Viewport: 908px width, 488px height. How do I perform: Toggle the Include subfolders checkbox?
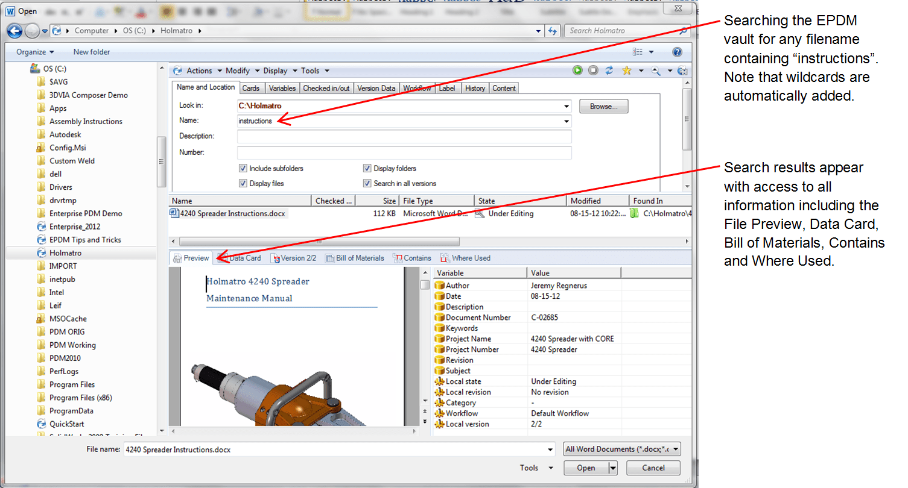pyautogui.click(x=243, y=169)
